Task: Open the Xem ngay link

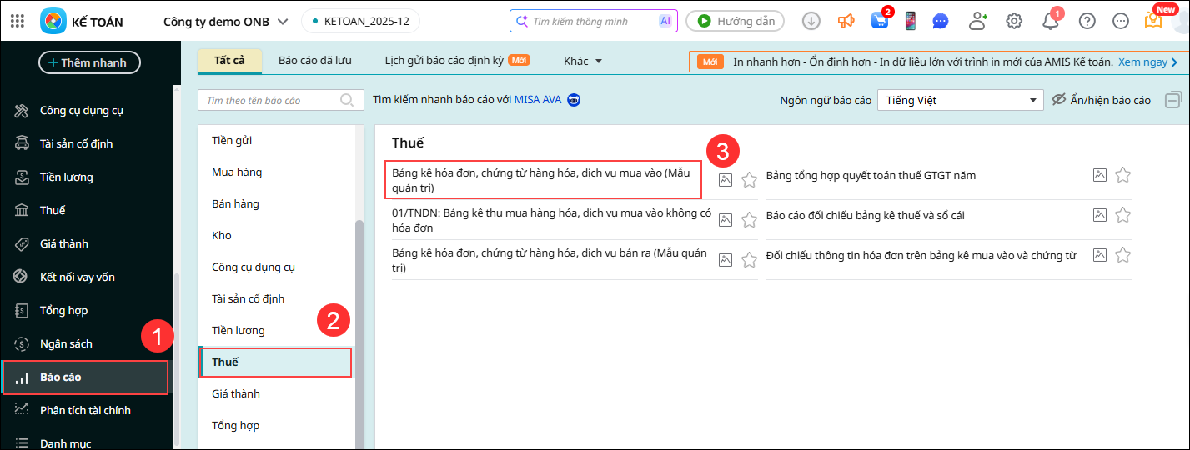Action: pos(1148,62)
